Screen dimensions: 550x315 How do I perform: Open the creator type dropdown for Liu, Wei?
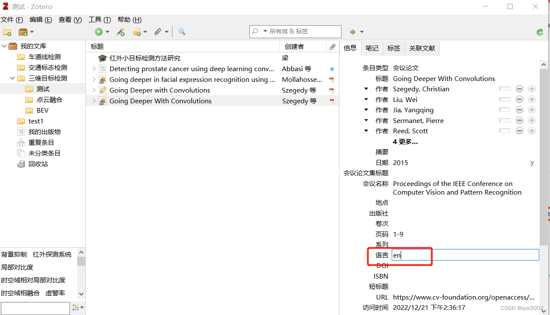point(366,99)
